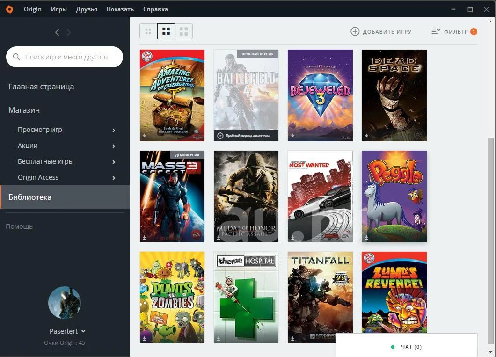Click trial-expired clock icon on Battlefield 4

click(x=220, y=136)
